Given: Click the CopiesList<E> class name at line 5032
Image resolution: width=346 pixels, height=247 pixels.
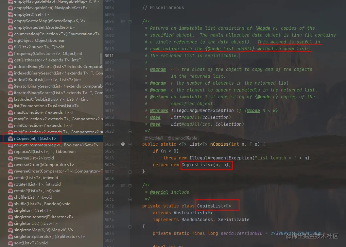Looking at the screenshot, I should tap(214, 206).
